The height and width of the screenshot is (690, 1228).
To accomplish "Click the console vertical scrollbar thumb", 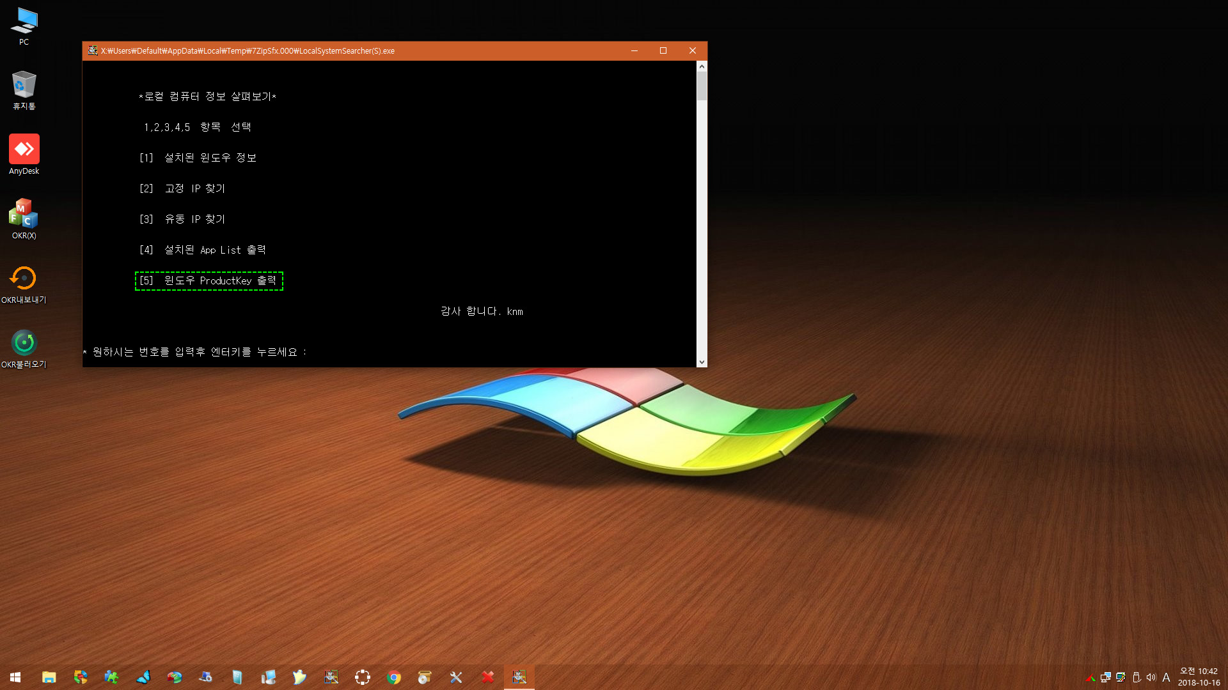I will (x=702, y=86).
